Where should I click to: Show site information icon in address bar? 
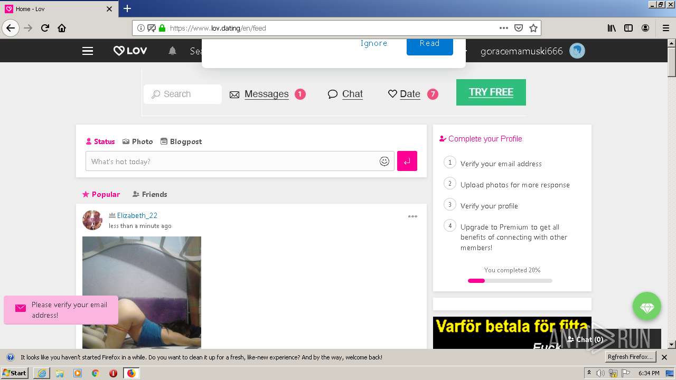click(x=141, y=28)
